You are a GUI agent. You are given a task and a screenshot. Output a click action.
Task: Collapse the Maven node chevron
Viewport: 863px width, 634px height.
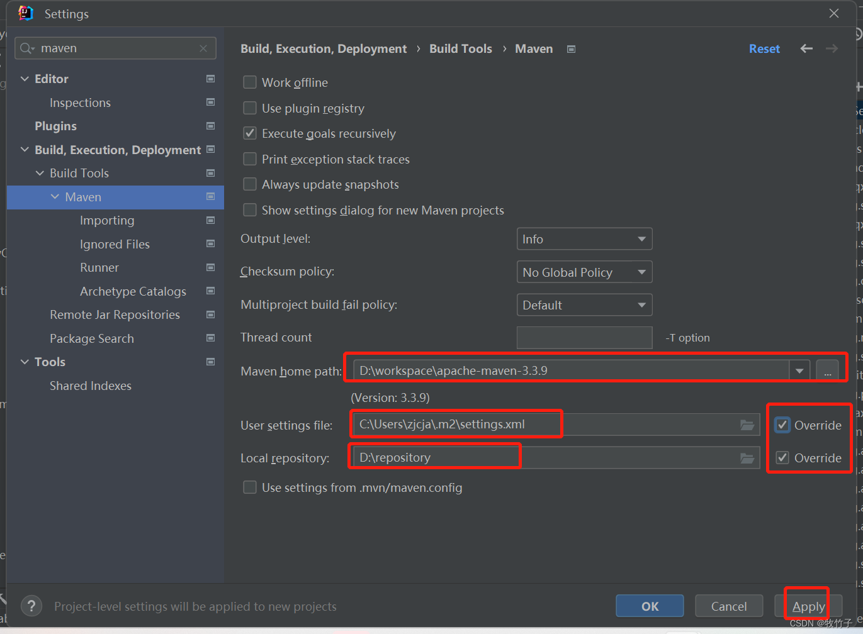pyautogui.click(x=55, y=197)
